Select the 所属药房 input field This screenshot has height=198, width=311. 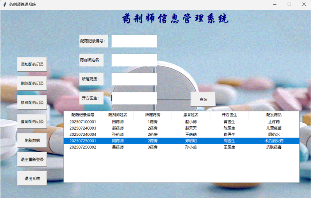tap(134, 79)
